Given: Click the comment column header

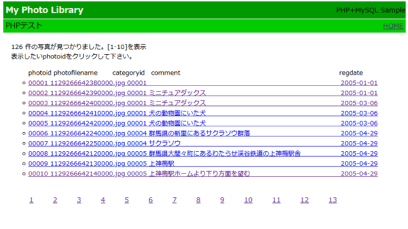Looking at the screenshot, I should pyautogui.click(x=166, y=73).
